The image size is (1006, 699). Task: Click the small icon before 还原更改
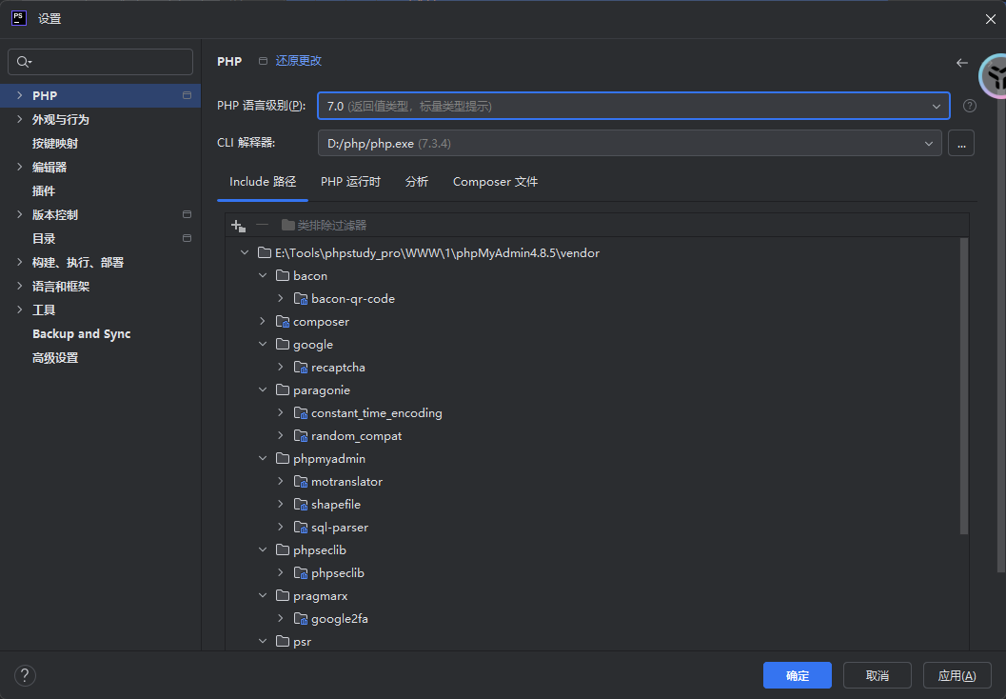[263, 61]
